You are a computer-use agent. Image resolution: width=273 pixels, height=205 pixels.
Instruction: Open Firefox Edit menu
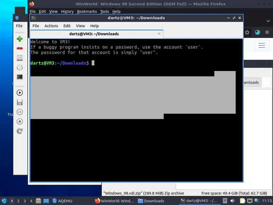coord(42,11)
